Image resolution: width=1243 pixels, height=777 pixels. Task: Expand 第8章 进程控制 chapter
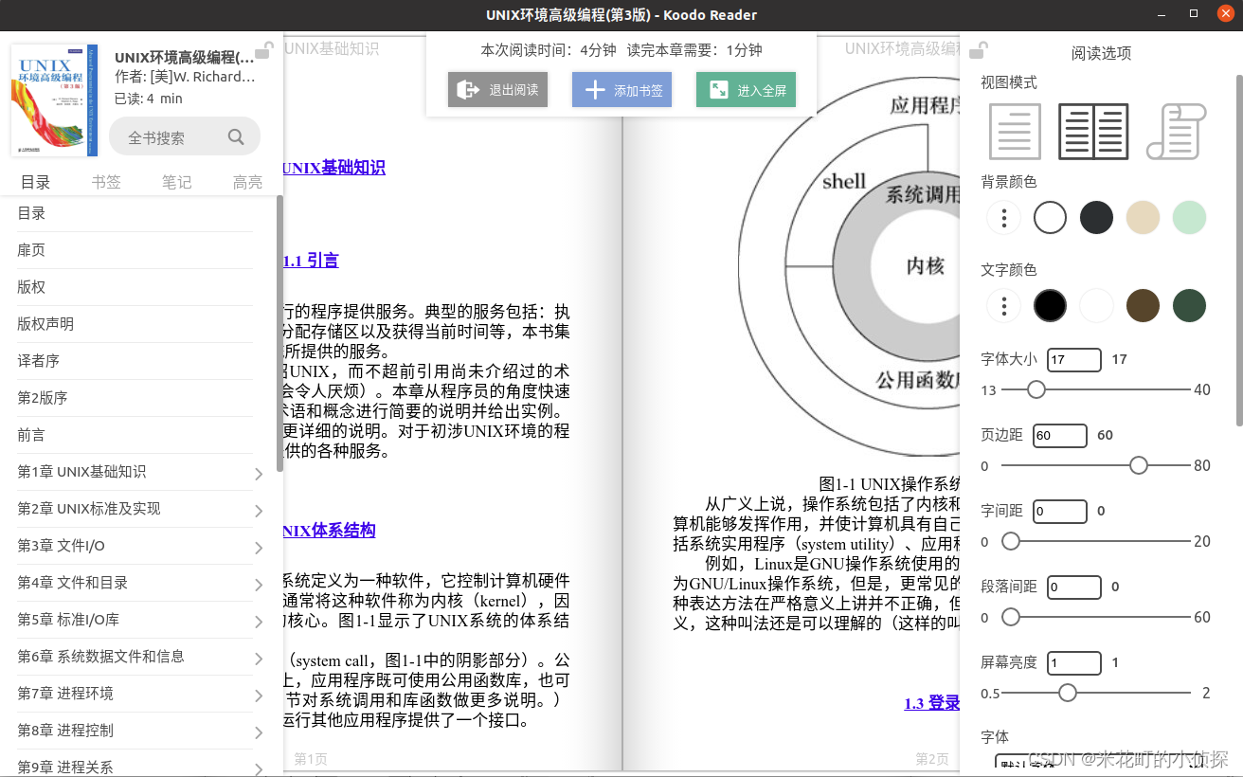click(259, 732)
